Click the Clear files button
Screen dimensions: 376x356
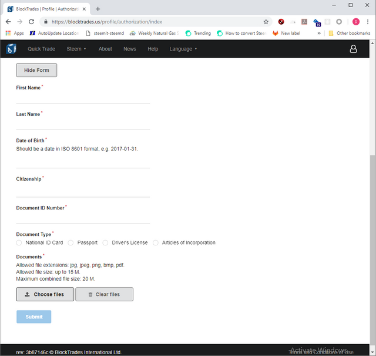pyautogui.click(x=105, y=294)
